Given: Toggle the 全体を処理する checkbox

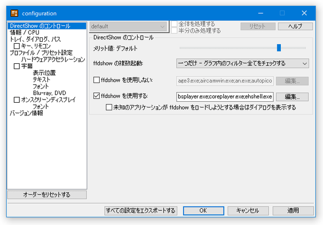Looking at the screenshot, I should 174,24.
